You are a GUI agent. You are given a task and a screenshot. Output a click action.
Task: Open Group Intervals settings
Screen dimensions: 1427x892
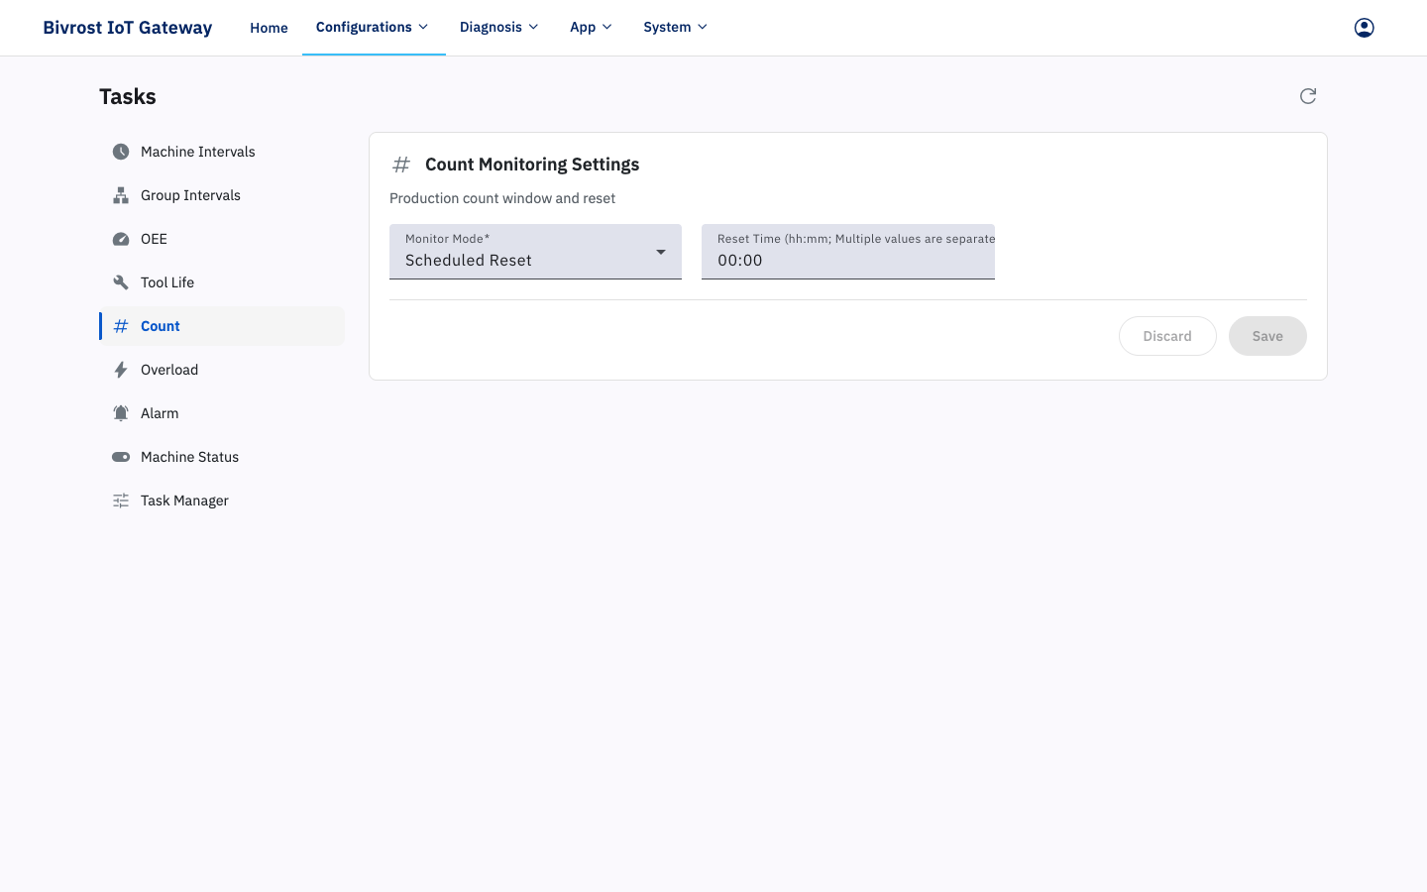222,195
